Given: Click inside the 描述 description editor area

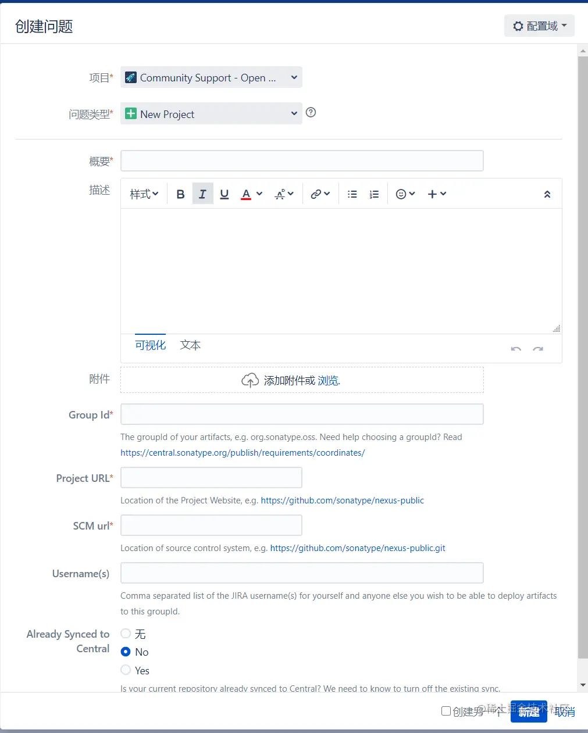Looking at the screenshot, I should pos(341,271).
